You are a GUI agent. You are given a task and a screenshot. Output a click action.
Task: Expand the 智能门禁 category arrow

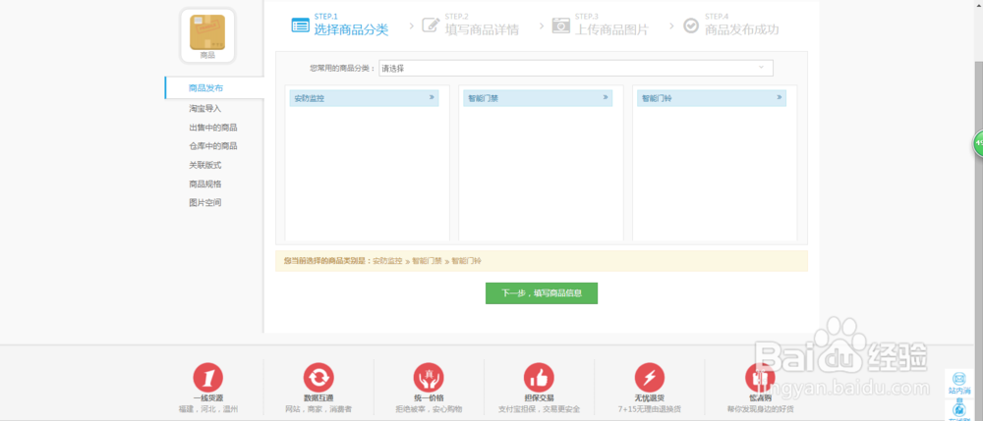tap(606, 97)
